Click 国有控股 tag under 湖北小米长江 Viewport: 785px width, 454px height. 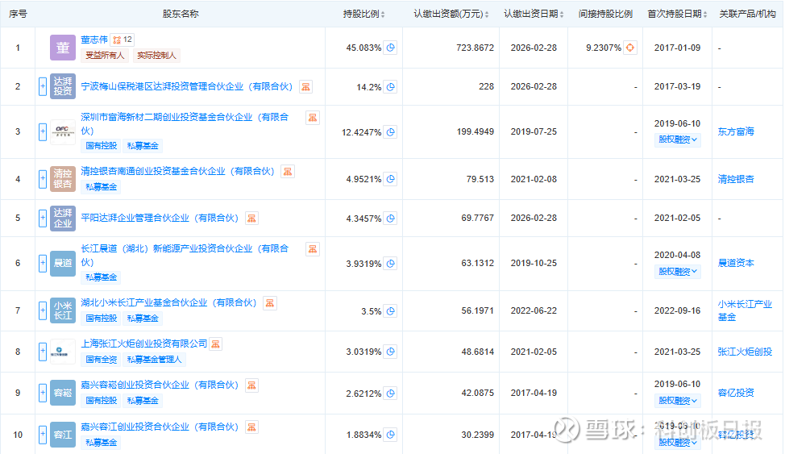click(x=101, y=319)
